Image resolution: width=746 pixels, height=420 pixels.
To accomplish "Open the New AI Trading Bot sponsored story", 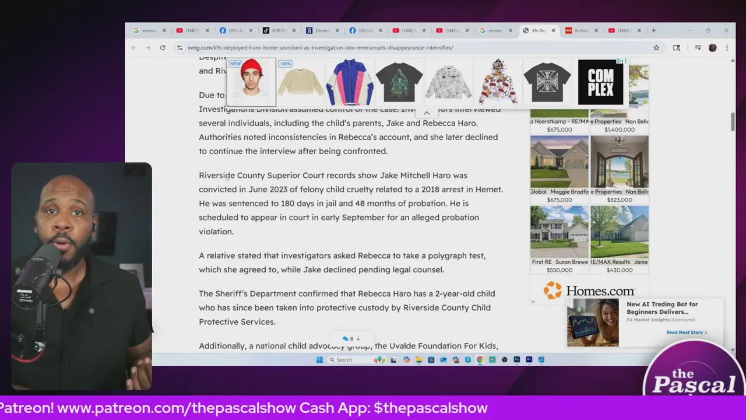I will click(x=662, y=308).
